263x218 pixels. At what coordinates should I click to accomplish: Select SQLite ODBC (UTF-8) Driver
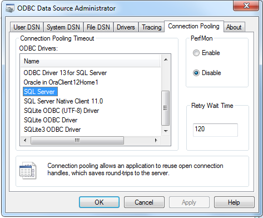[x=61, y=111]
